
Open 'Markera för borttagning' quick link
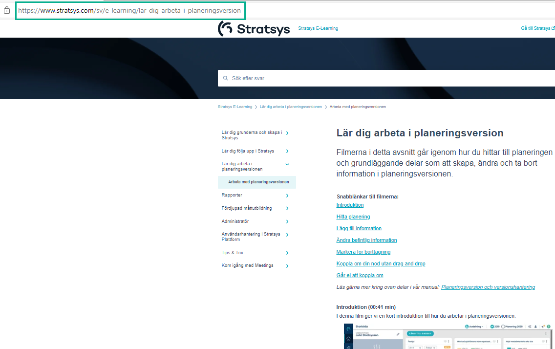(363, 252)
